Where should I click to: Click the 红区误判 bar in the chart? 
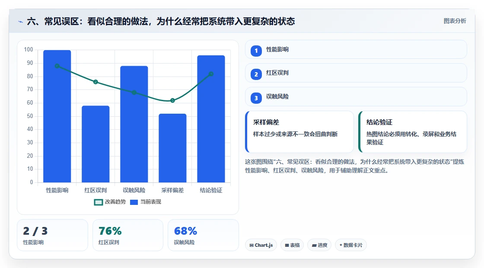tap(96, 144)
